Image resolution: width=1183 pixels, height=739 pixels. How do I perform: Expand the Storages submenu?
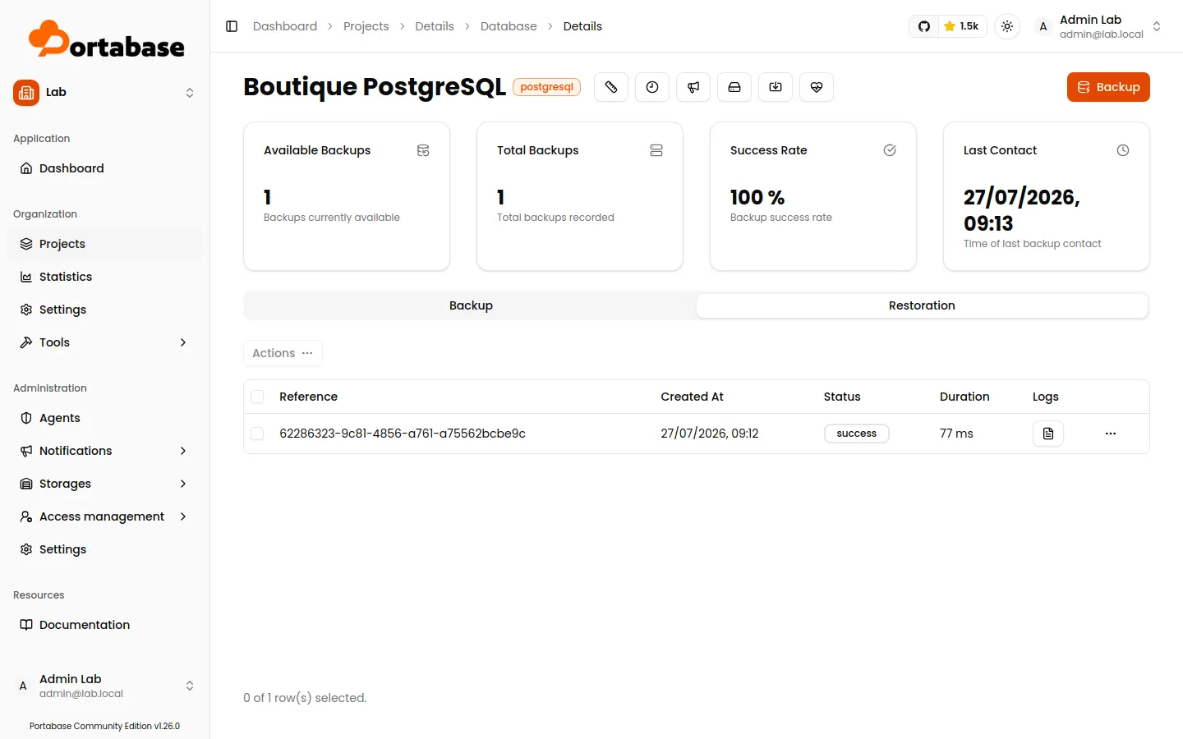pos(105,484)
